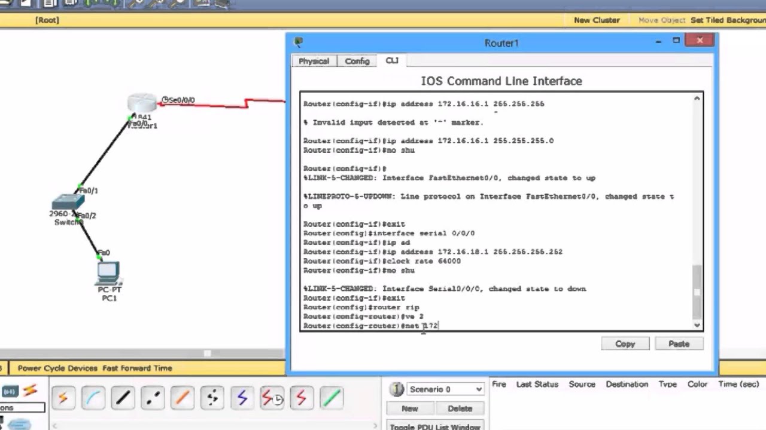766x430 pixels.
Task: Select the Copper Cross-Over cable
Action: click(x=152, y=397)
